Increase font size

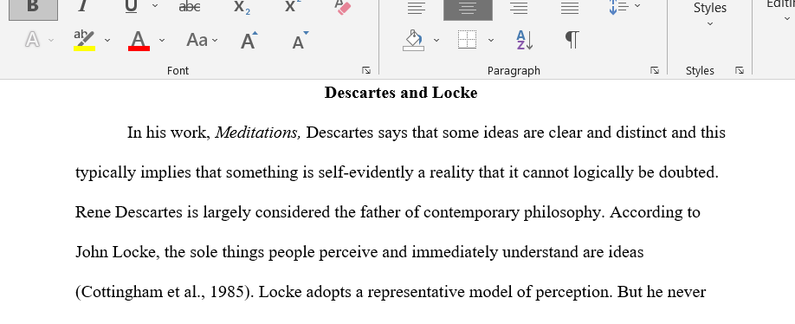click(249, 40)
